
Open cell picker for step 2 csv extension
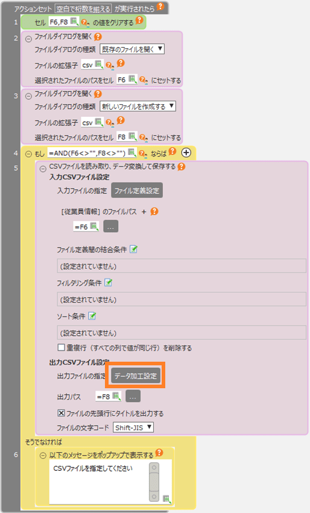tap(98, 65)
